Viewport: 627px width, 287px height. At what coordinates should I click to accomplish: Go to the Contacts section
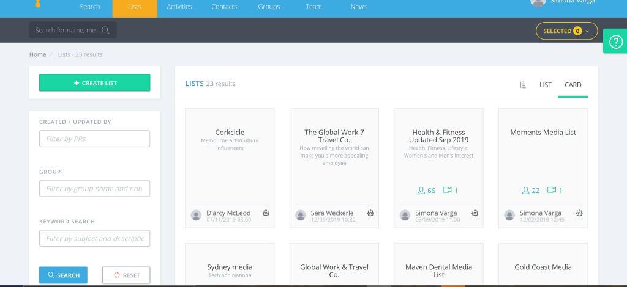click(x=223, y=7)
